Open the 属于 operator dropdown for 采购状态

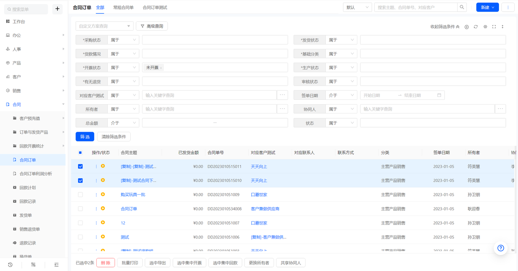(123, 40)
